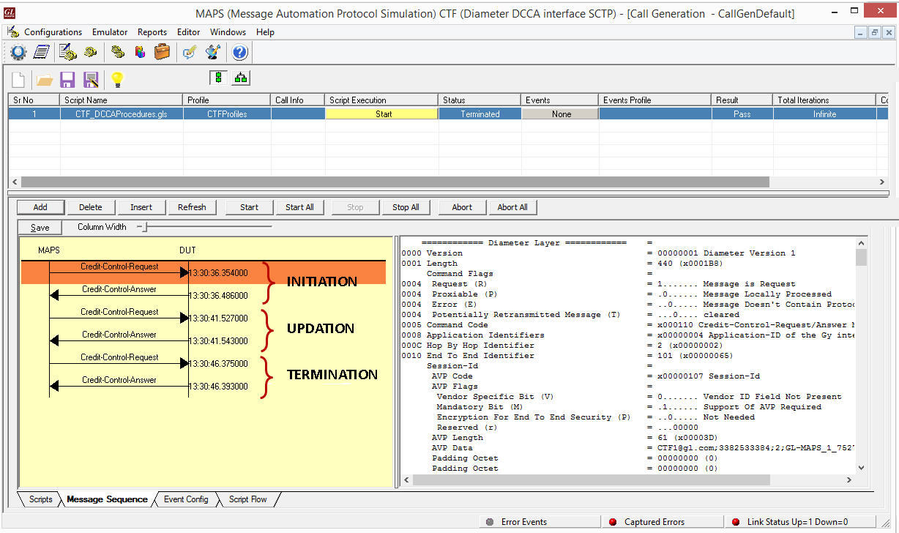Click the brown briefcase toolbar icon
This screenshot has width=899, height=533.
(x=162, y=52)
